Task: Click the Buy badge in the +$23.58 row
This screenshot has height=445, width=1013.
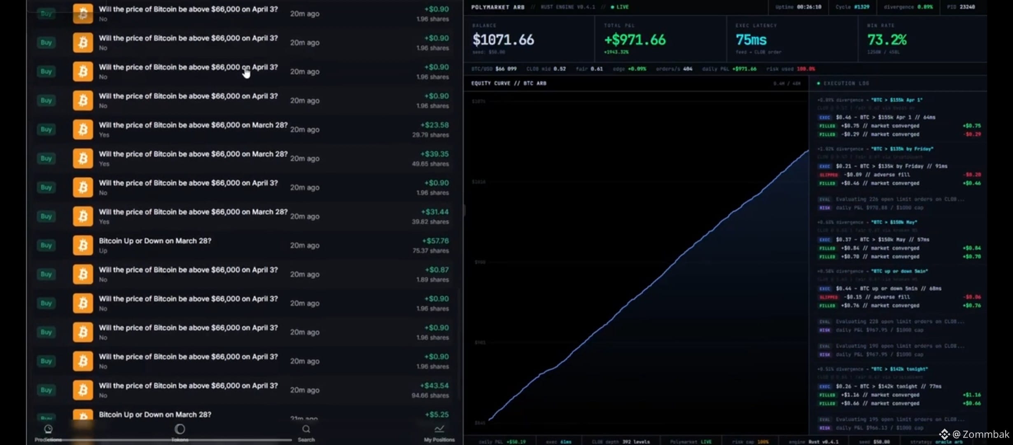Action: (46, 129)
